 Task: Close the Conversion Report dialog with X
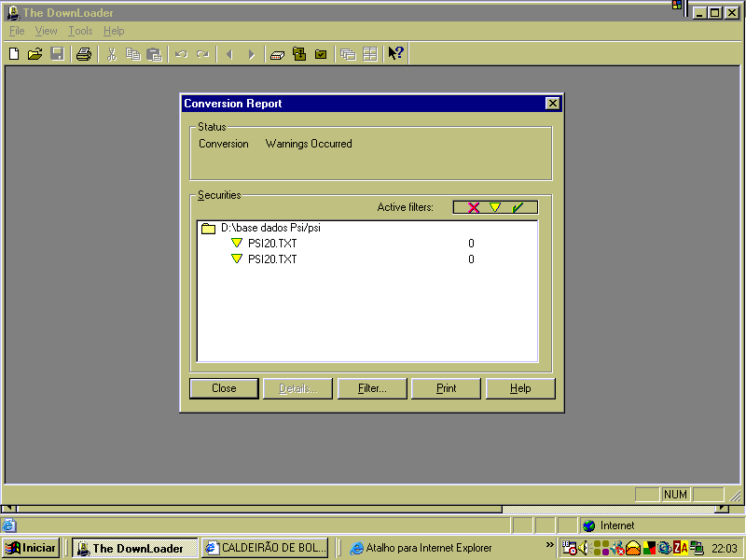pyautogui.click(x=552, y=104)
